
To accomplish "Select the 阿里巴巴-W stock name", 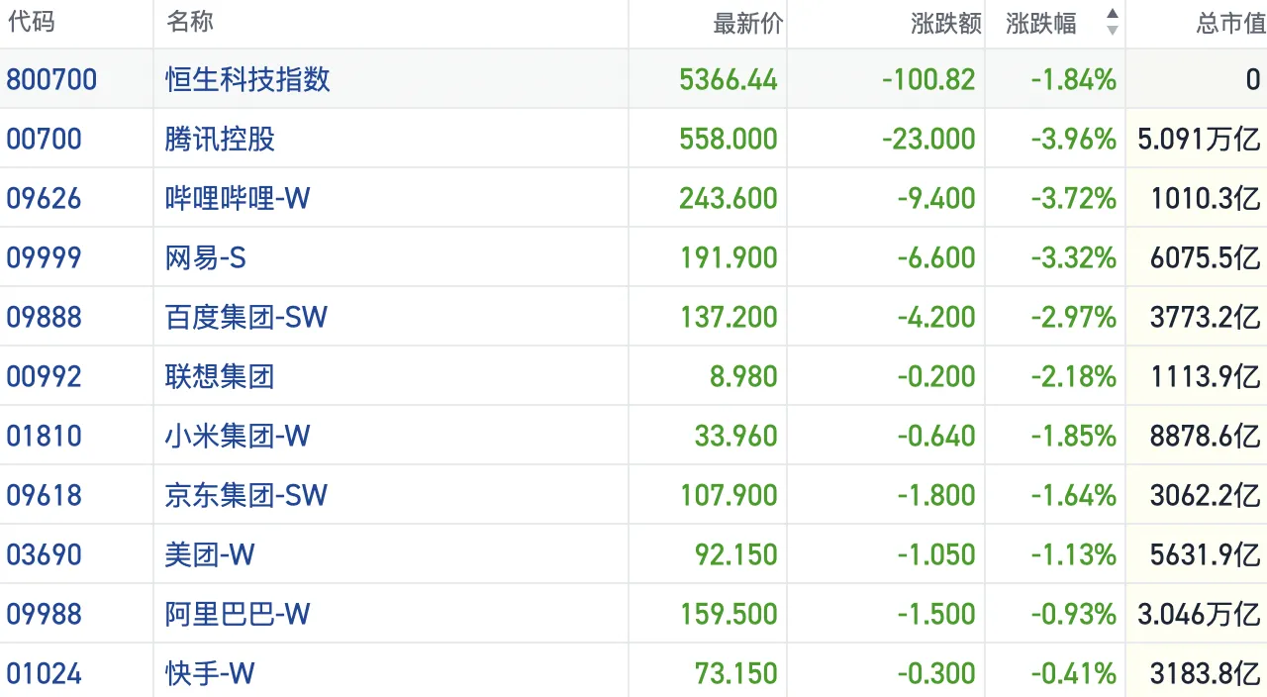I will 238,614.
